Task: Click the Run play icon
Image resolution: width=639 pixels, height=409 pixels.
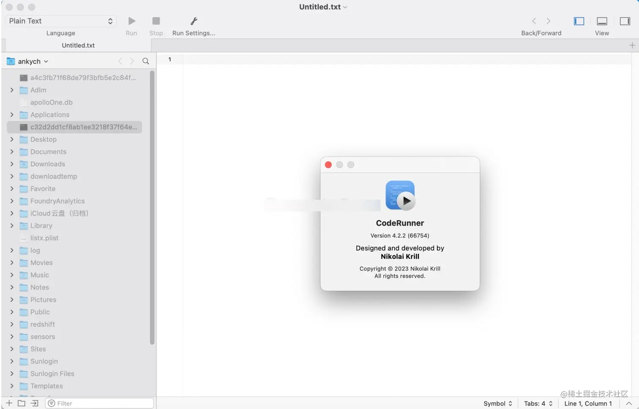Action: (x=132, y=21)
